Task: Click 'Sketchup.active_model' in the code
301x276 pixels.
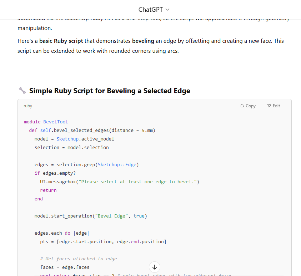Action: pos(85,139)
